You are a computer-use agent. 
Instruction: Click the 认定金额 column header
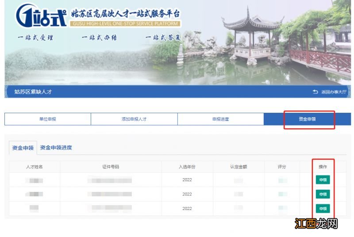click(x=239, y=167)
